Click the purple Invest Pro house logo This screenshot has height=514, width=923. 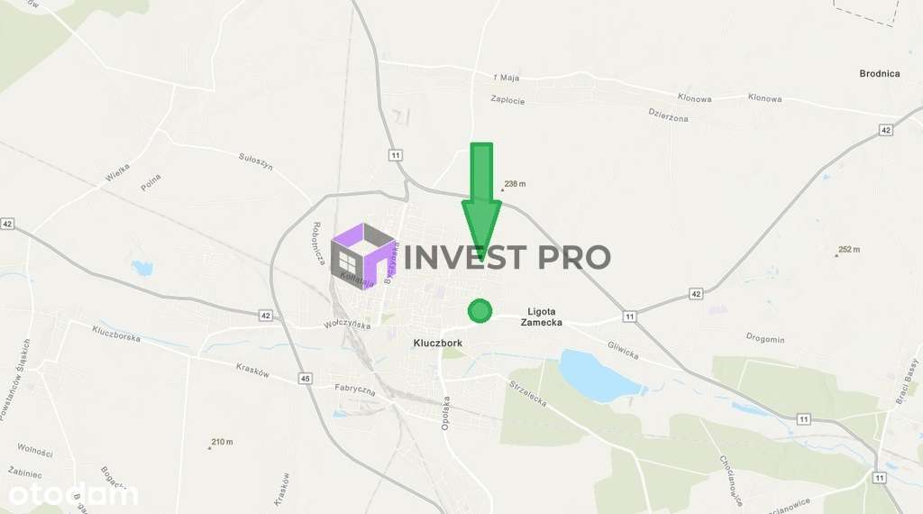[x=363, y=256]
